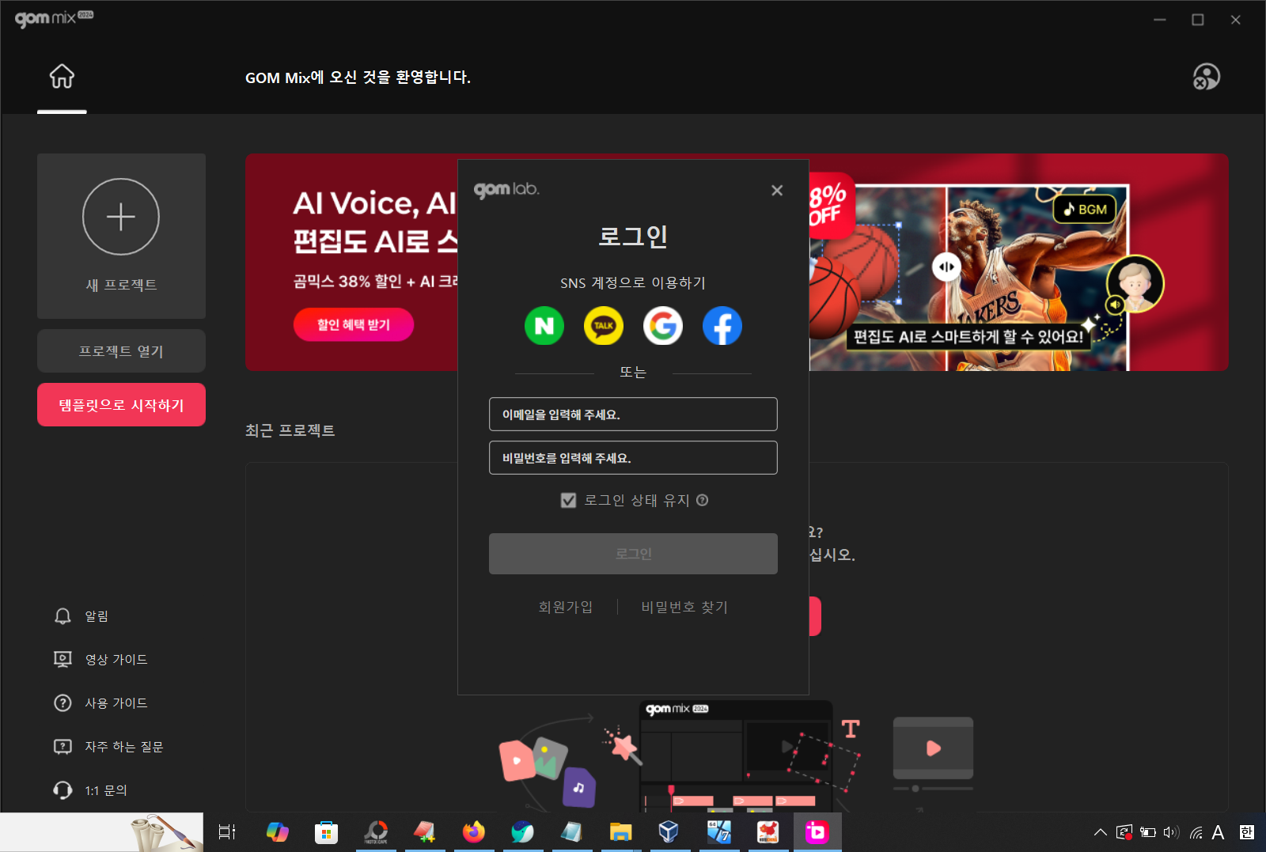Toggle the 로그인 상태 유지 checkbox
Screen dimensions: 1266x852
click(x=568, y=500)
